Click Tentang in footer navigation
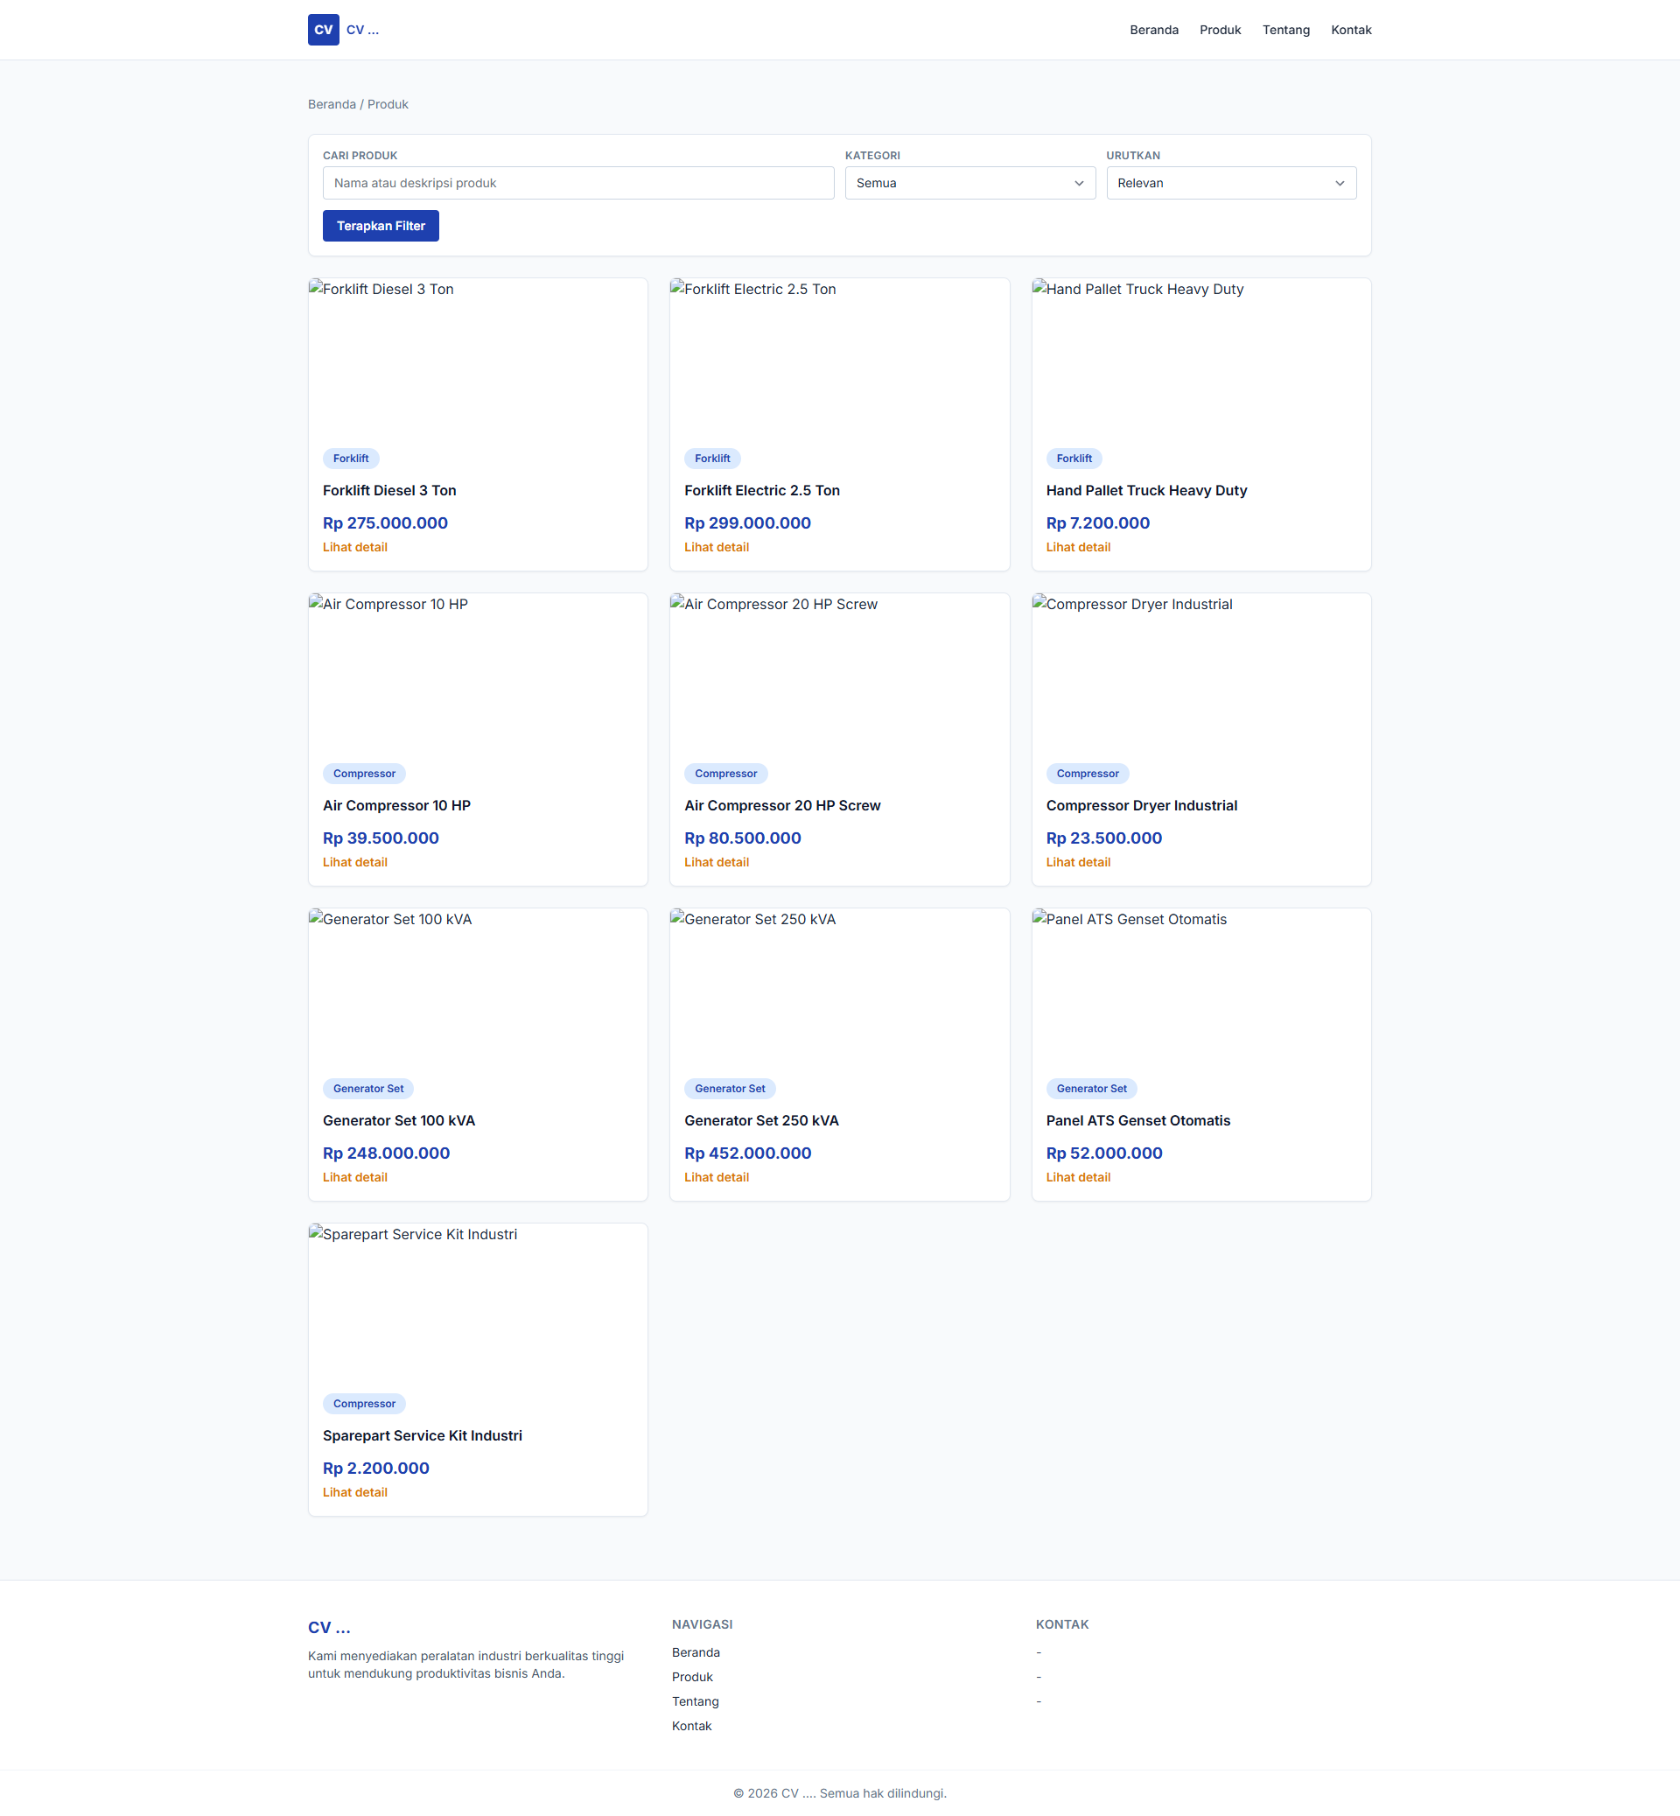The width and height of the screenshot is (1680, 1816). 695,1701
